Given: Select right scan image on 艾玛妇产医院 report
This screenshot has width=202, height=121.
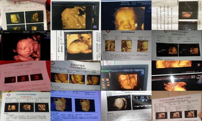Looking at the screenshot, I should pyautogui.click(x=93, y=80).
